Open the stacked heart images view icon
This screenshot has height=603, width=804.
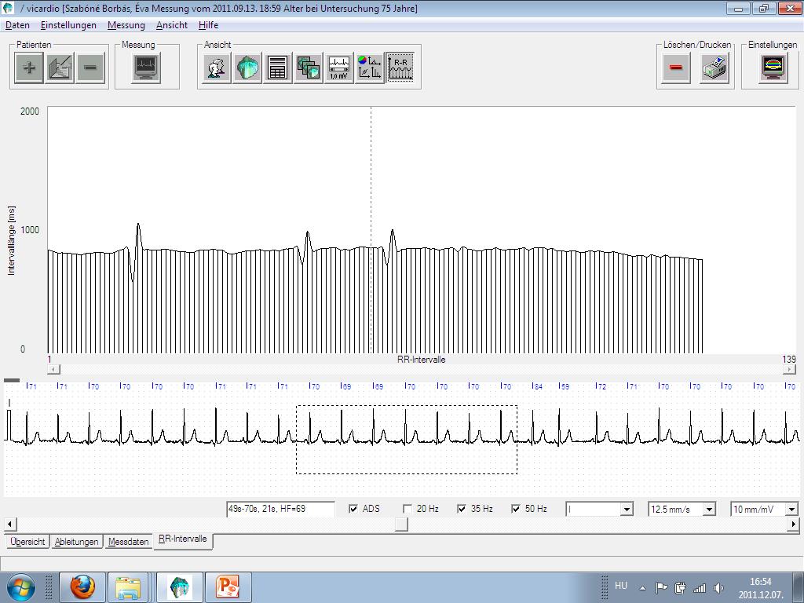click(x=308, y=68)
